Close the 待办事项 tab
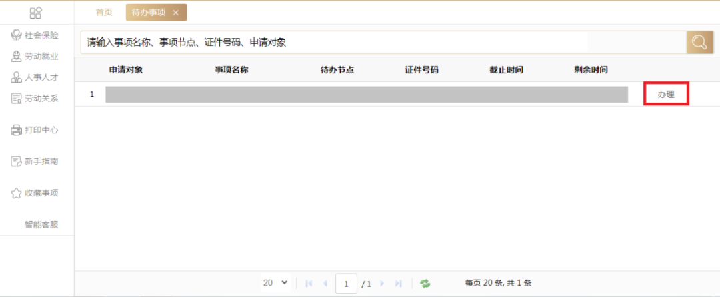 (175, 13)
